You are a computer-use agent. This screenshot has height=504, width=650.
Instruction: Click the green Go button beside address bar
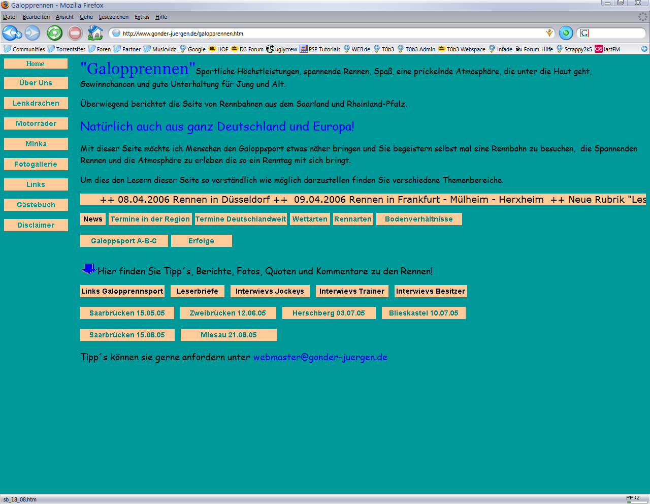coord(566,33)
